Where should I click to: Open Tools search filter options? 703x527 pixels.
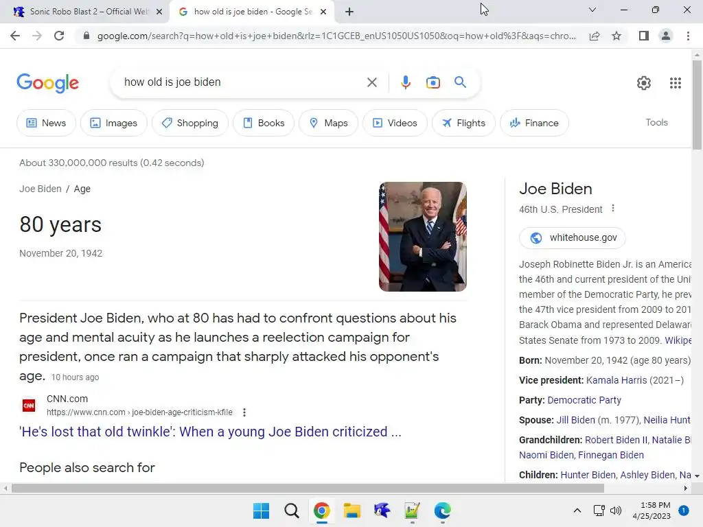click(x=656, y=122)
